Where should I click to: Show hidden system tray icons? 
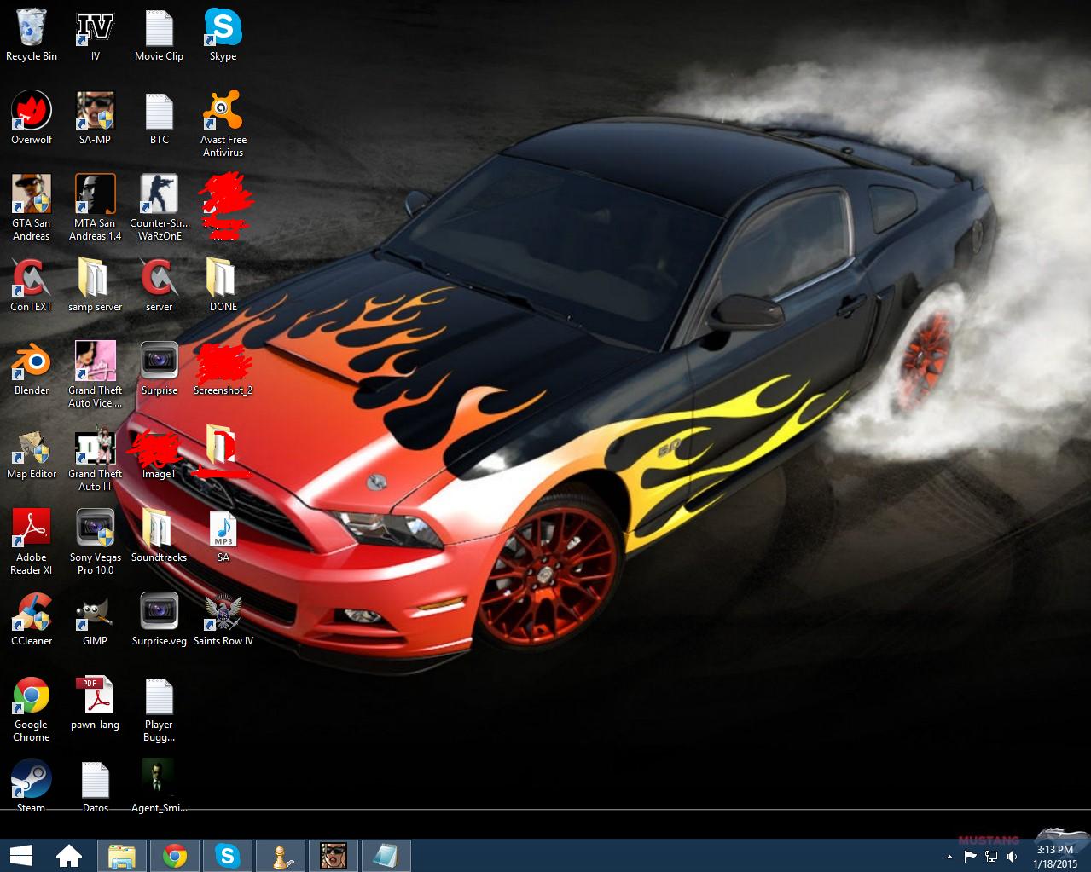point(950,857)
